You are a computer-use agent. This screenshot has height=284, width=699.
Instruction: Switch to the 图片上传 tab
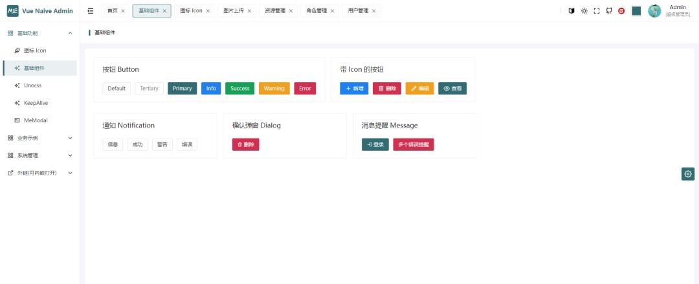click(233, 11)
